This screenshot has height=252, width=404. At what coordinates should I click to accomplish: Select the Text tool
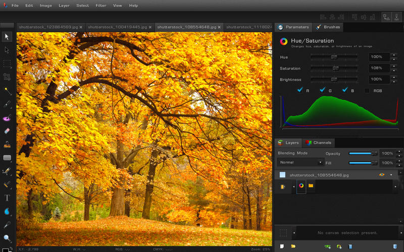(7, 198)
